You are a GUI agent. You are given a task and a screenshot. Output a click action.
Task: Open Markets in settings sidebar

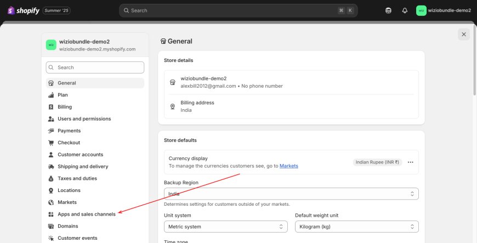click(x=95, y=202)
